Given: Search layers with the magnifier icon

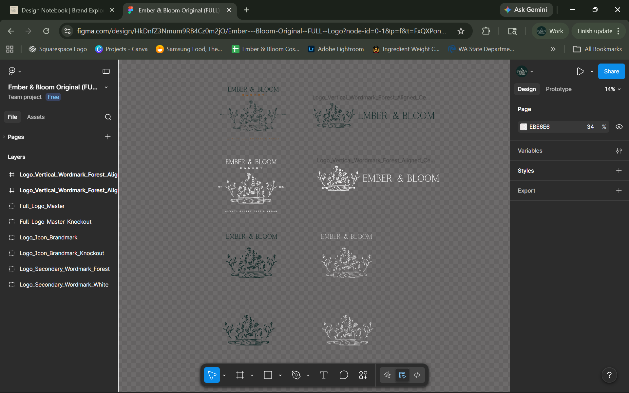Looking at the screenshot, I should pyautogui.click(x=108, y=117).
